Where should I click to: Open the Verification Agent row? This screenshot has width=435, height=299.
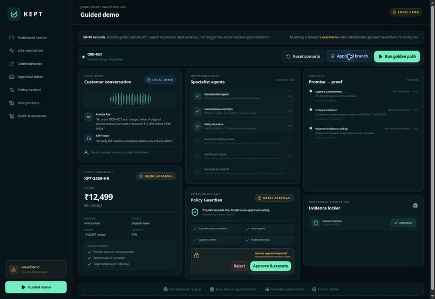click(x=242, y=156)
